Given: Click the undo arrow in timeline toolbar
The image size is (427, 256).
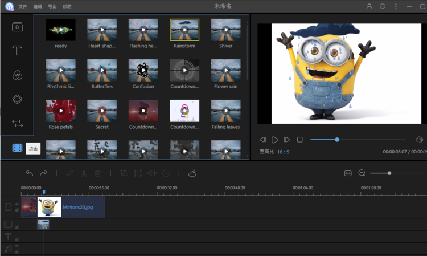Looking at the screenshot, I should (x=30, y=173).
